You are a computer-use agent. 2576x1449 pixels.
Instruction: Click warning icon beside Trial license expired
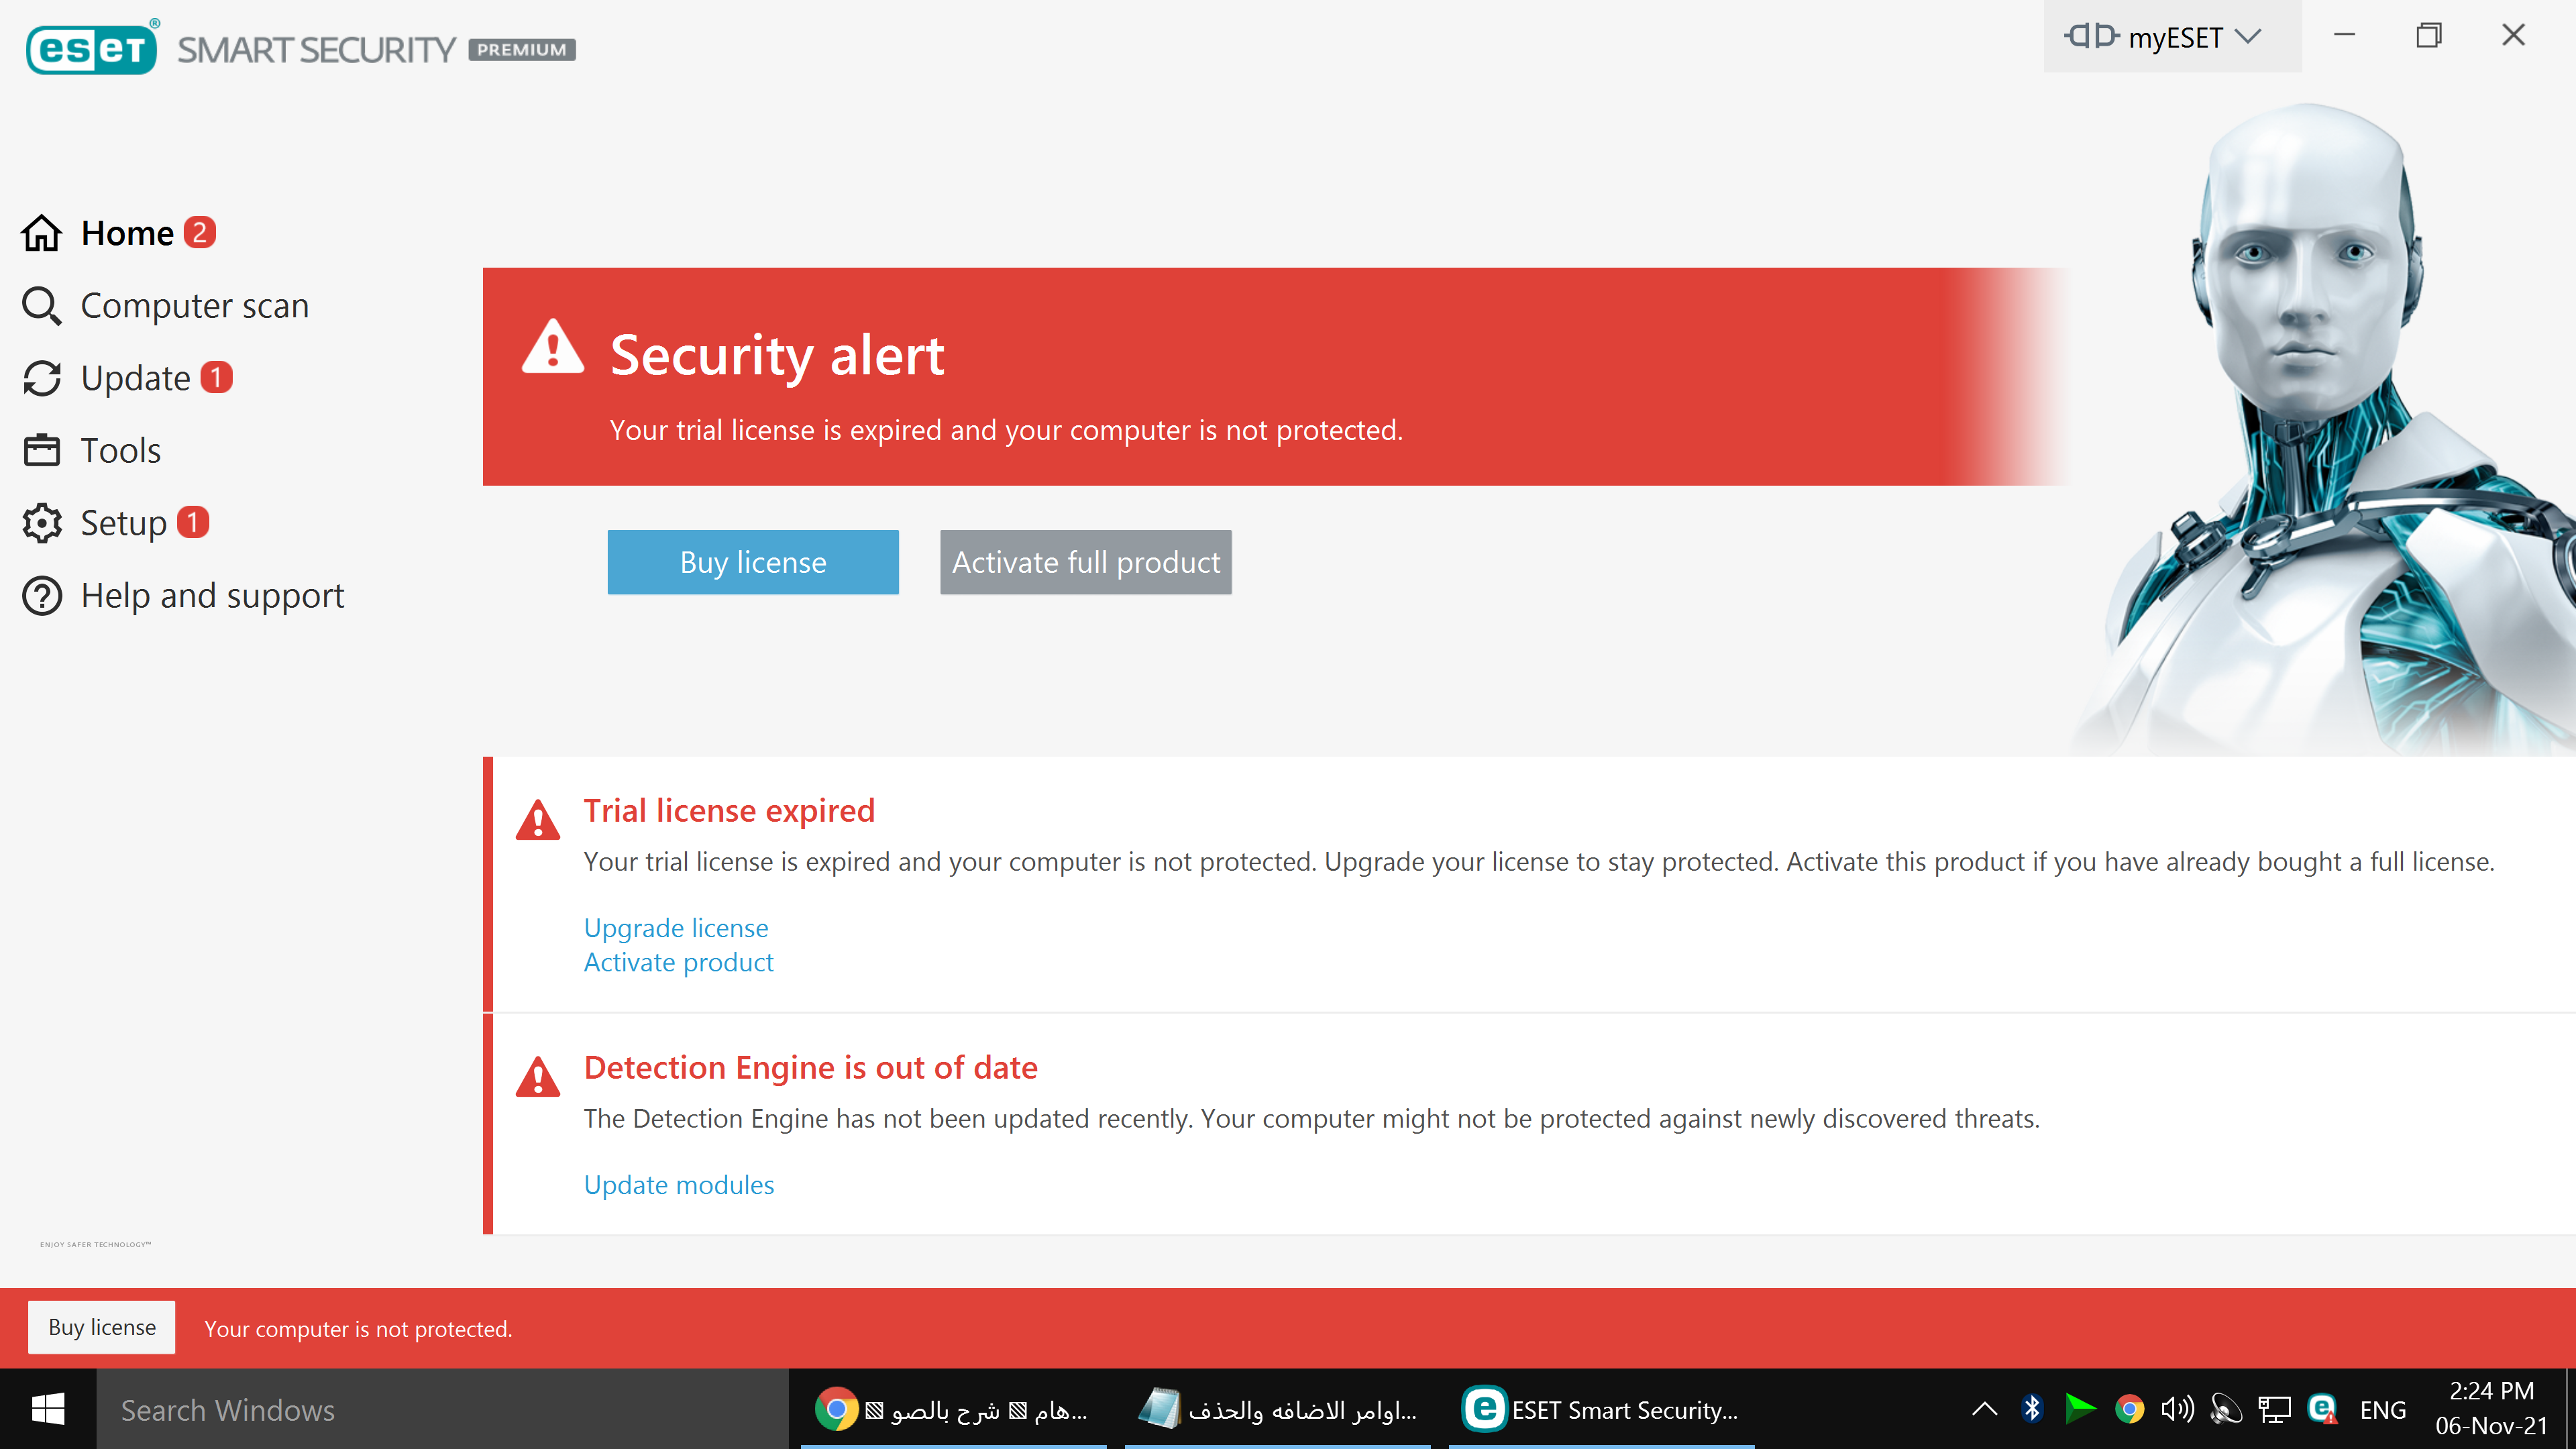coord(538,820)
